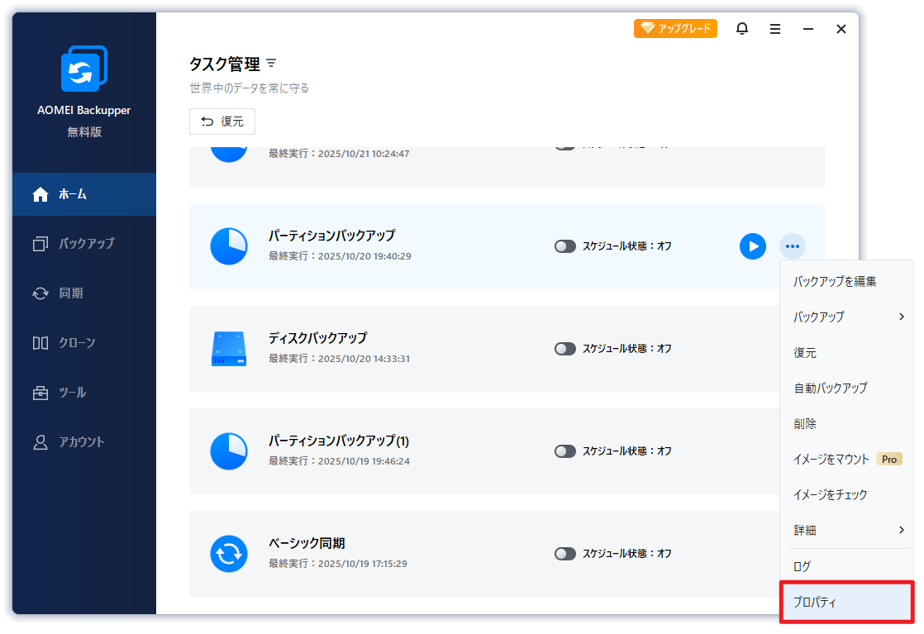This screenshot has width=924, height=634.
Task: Click the アップグレード button
Action: [x=675, y=28]
